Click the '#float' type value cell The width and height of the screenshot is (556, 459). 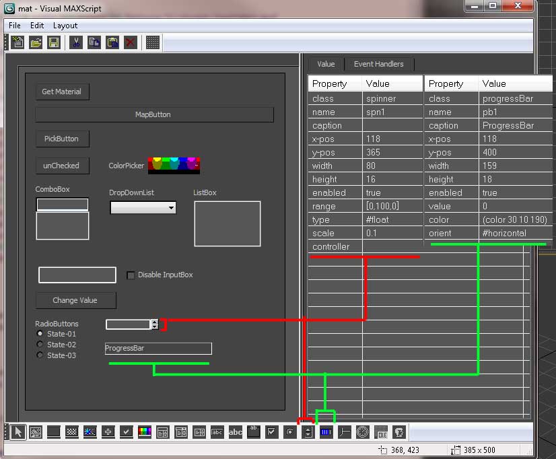[392, 220]
